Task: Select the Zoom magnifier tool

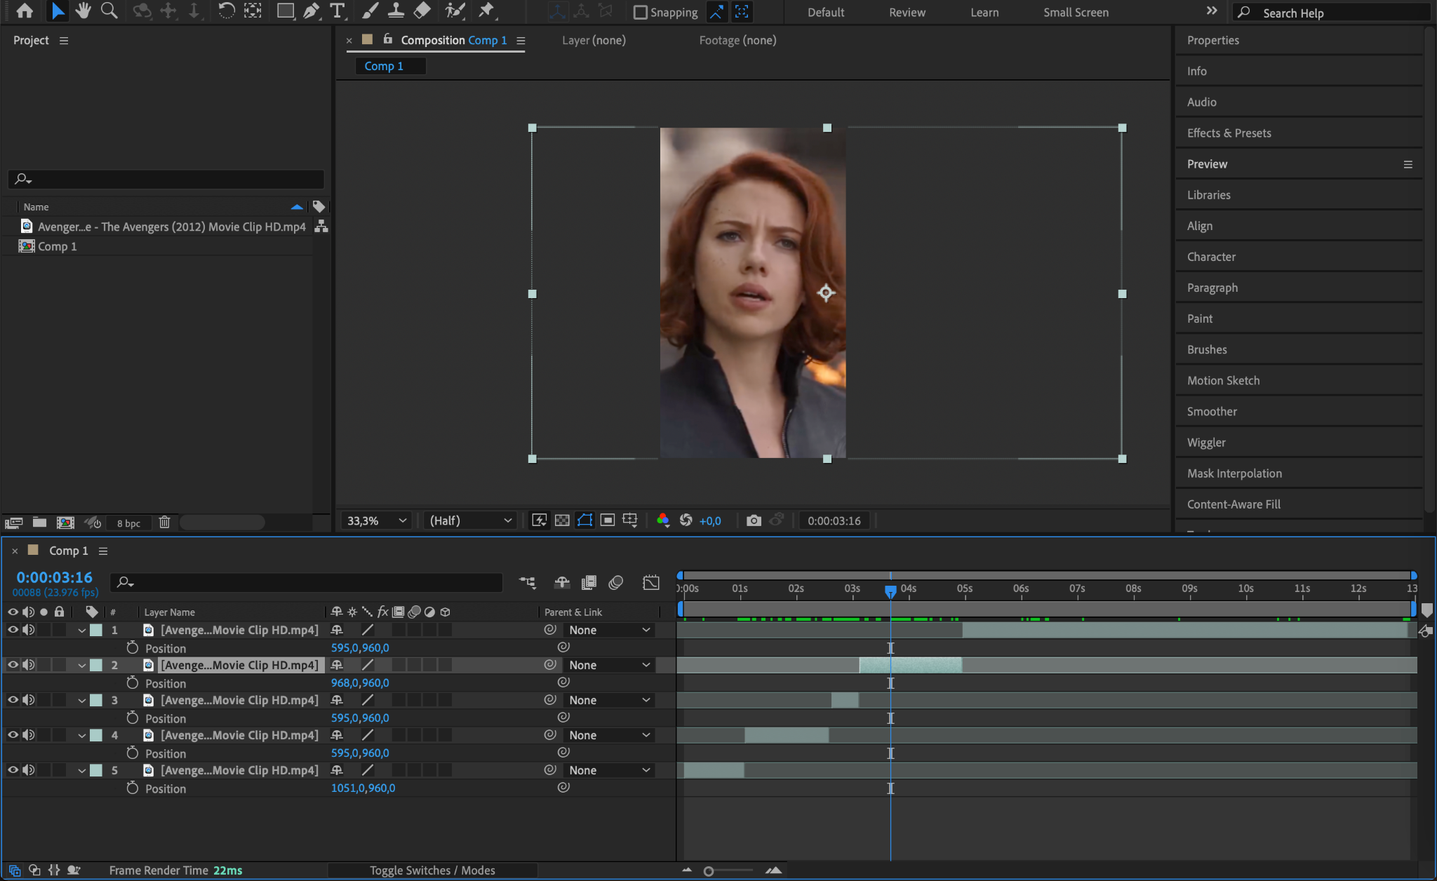Action: (x=109, y=11)
